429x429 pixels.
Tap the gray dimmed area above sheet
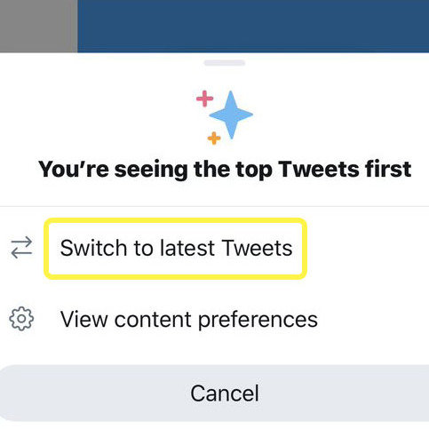tap(38, 26)
